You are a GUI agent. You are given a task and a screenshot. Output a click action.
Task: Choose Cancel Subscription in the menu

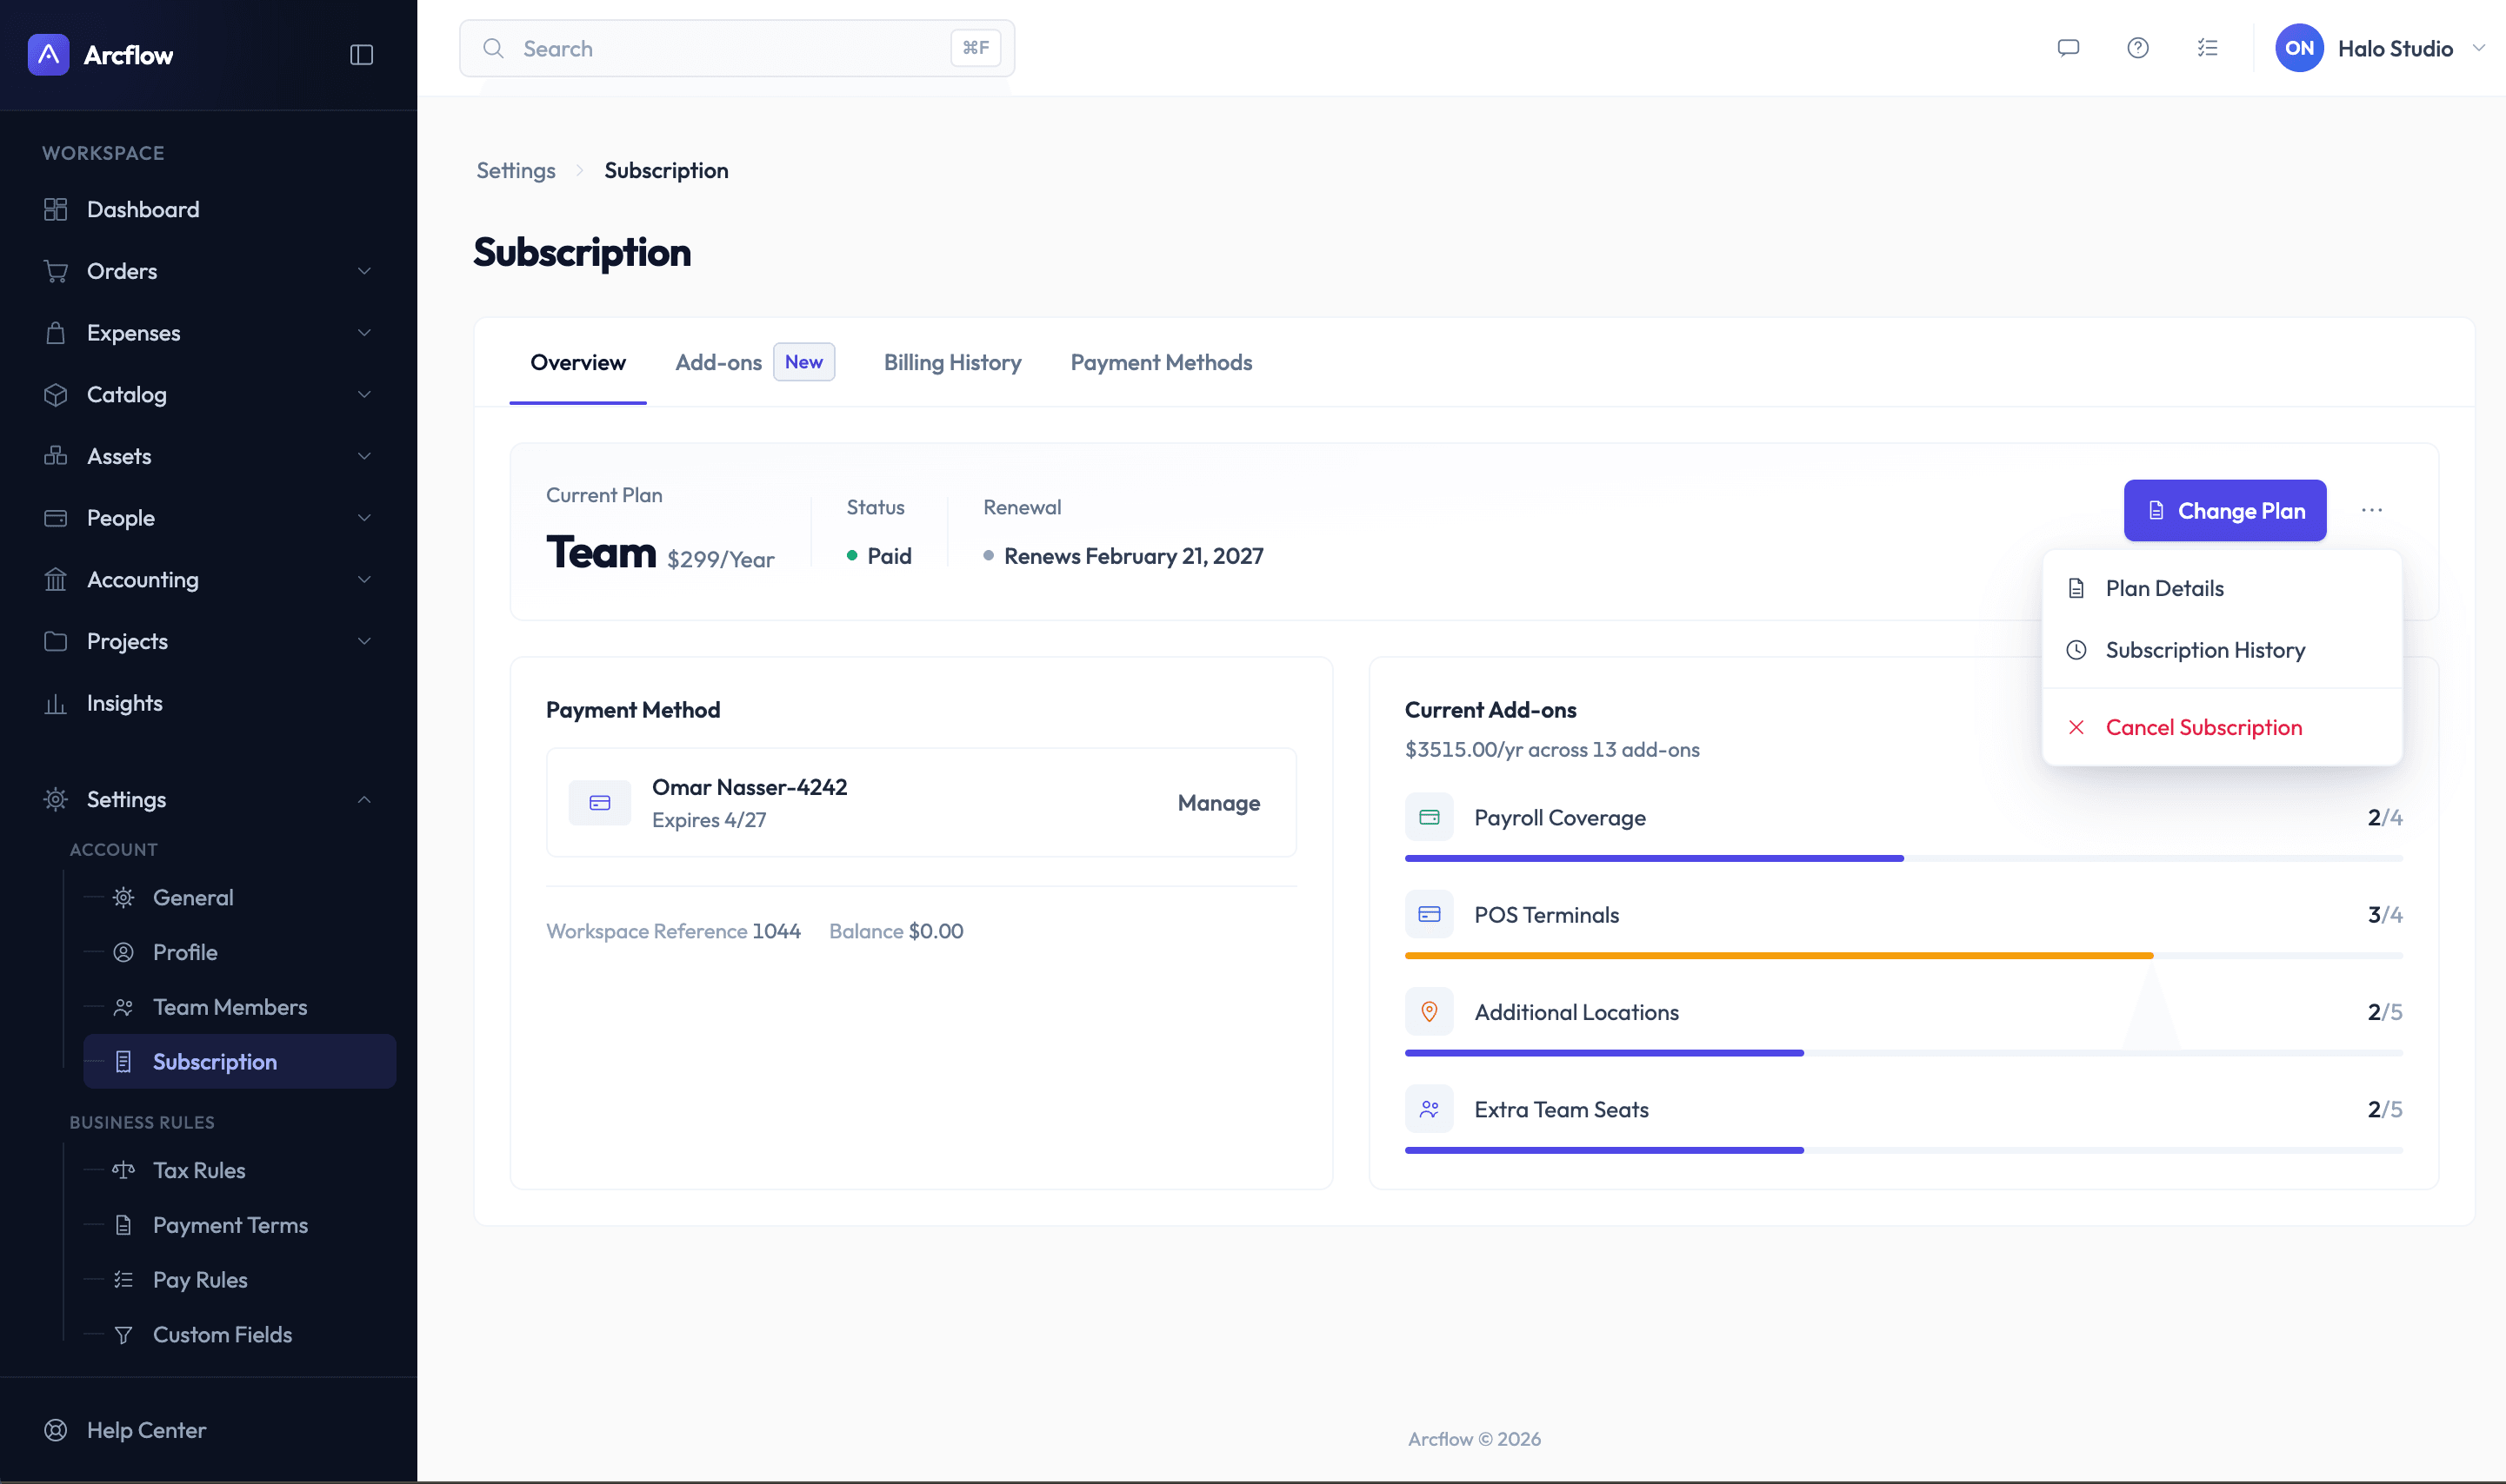[x=2222, y=727]
